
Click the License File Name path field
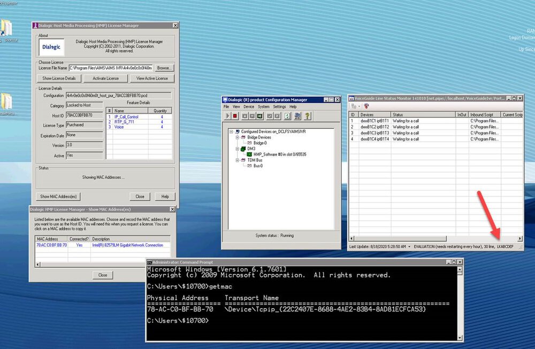[x=111, y=68]
